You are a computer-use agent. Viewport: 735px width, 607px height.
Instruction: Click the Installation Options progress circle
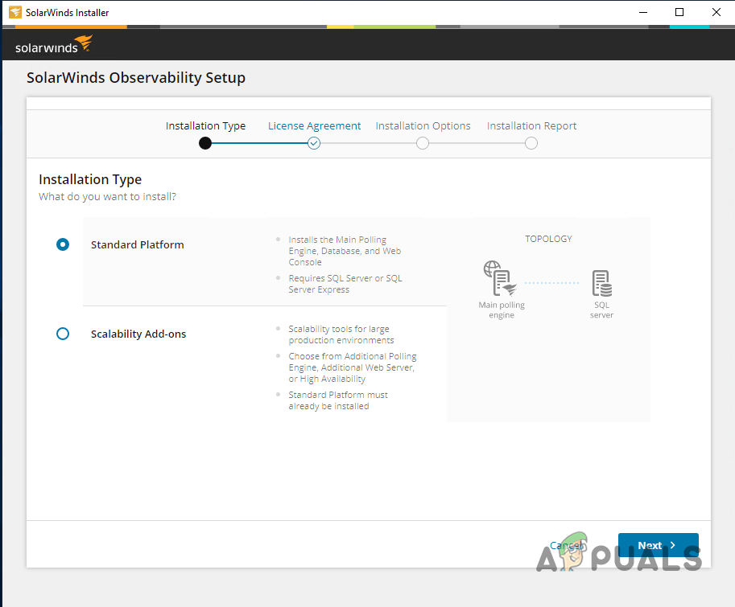(x=423, y=143)
